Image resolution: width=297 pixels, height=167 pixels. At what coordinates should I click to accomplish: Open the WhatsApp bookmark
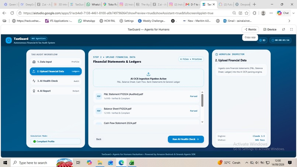point(87,21)
